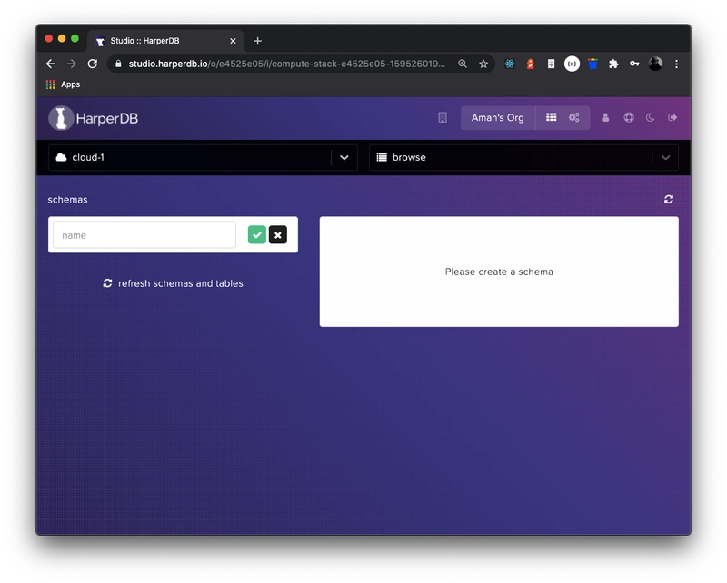This screenshot has height=583, width=727.
Task: Focus the schema name input field
Action: click(144, 235)
